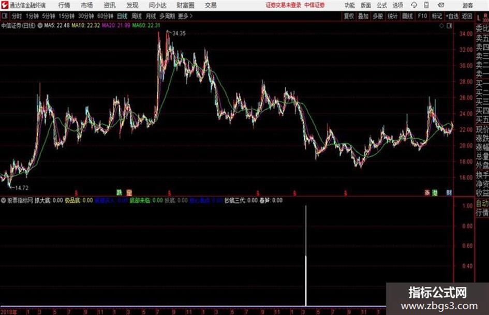Switch to 分时 intraday view
The image size is (489, 315).
click(17, 16)
